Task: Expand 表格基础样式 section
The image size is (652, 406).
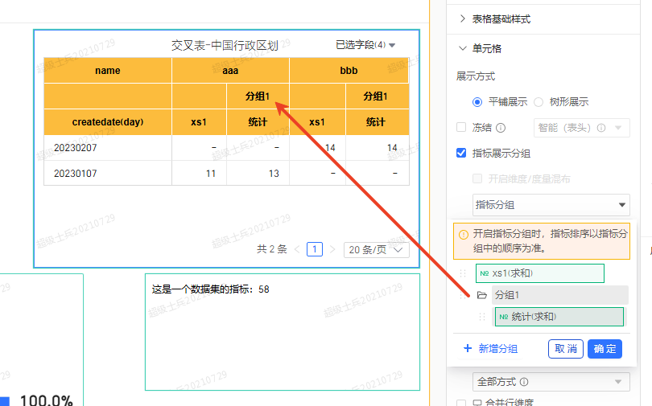Action: point(463,18)
